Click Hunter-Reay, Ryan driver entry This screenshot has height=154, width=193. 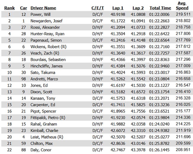(48, 34)
